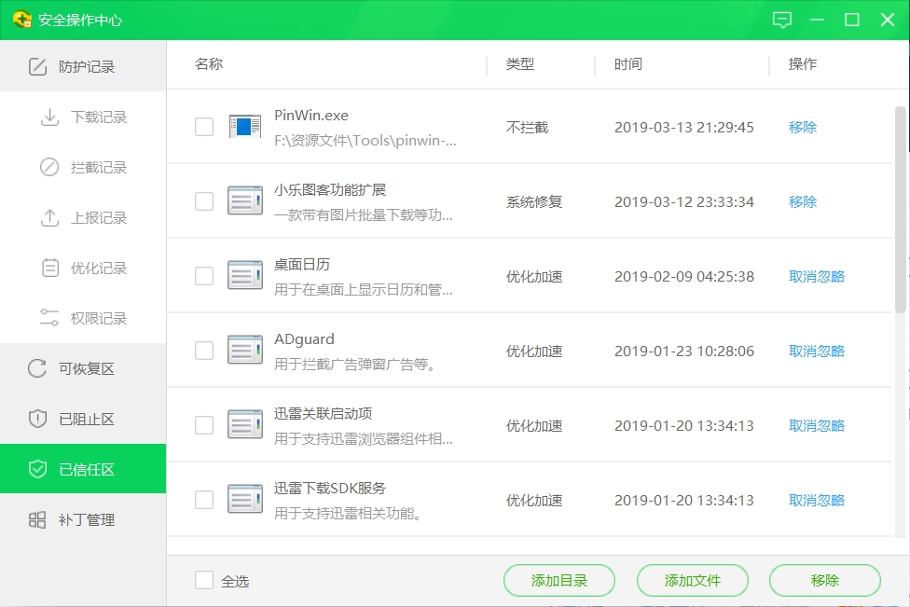Click 移除 link for 小乐图客功能扩展
The height and width of the screenshot is (607, 910).
pos(803,202)
